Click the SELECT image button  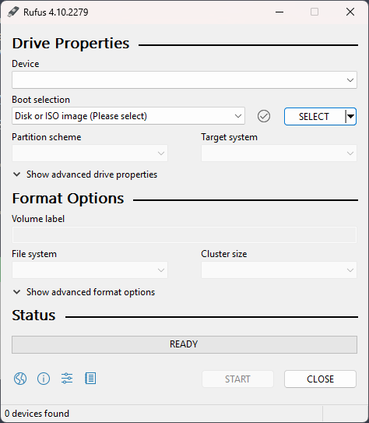(315, 116)
